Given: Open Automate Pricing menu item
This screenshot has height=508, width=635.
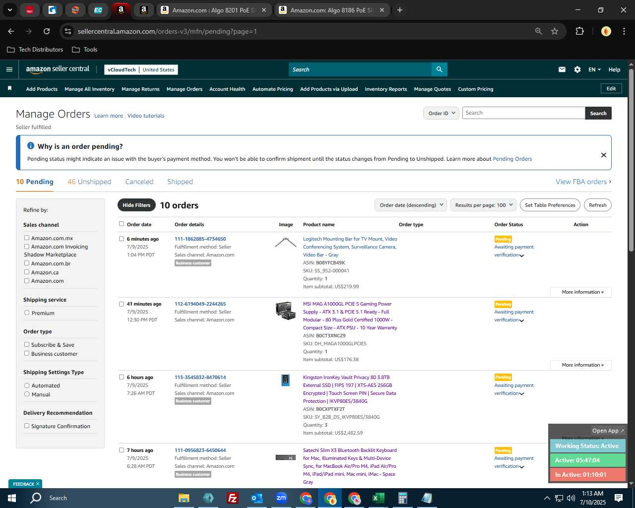Looking at the screenshot, I should (x=273, y=89).
